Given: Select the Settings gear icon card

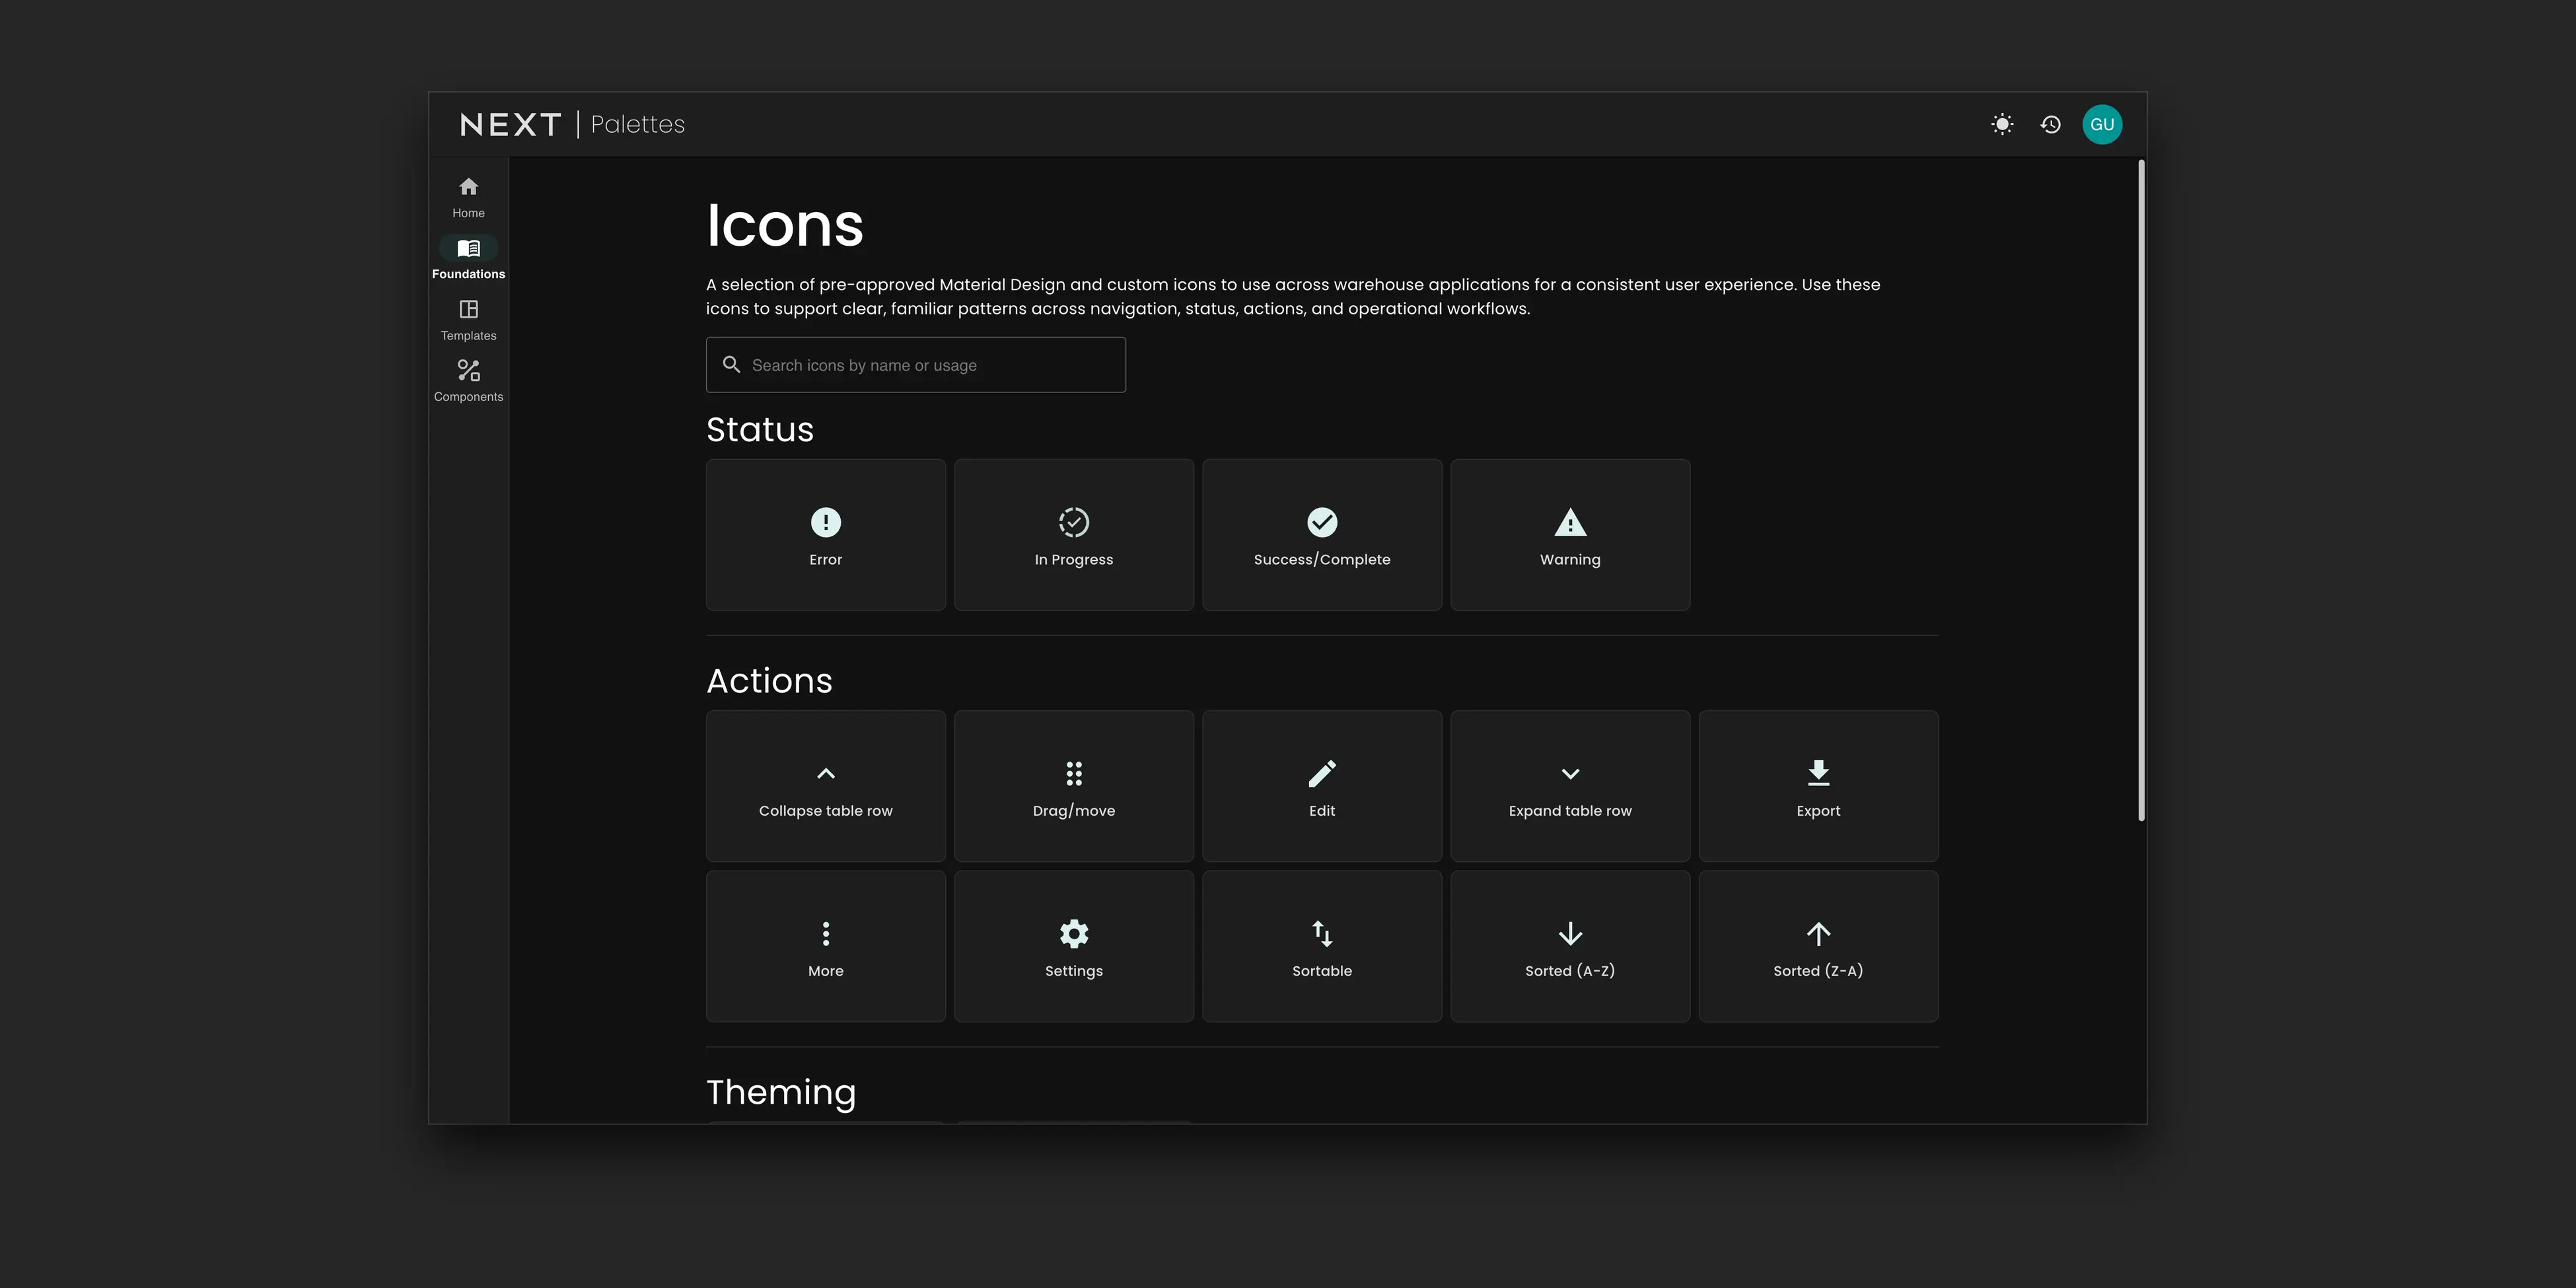Looking at the screenshot, I should pyautogui.click(x=1073, y=946).
